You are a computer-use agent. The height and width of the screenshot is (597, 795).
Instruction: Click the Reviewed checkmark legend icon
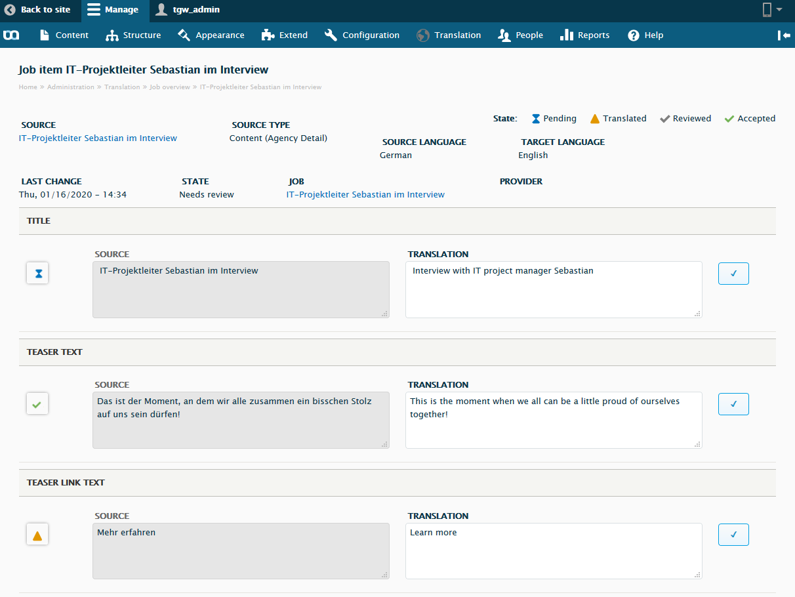(664, 119)
